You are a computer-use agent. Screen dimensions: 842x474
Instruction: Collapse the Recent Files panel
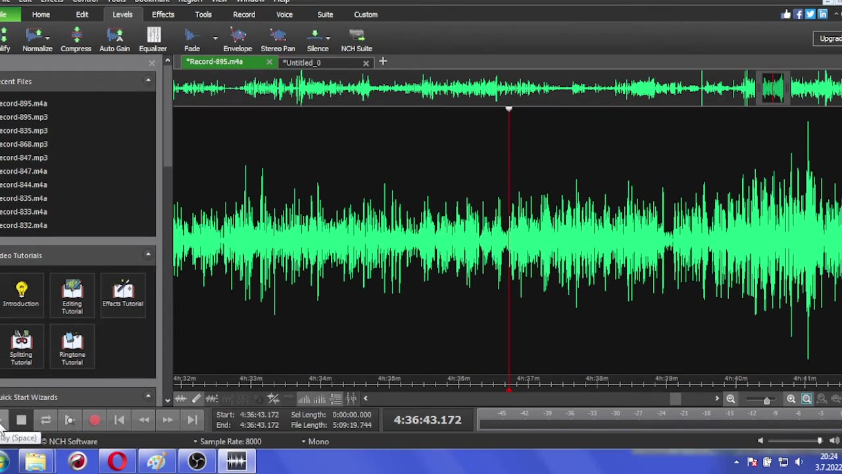coord(148,80)
